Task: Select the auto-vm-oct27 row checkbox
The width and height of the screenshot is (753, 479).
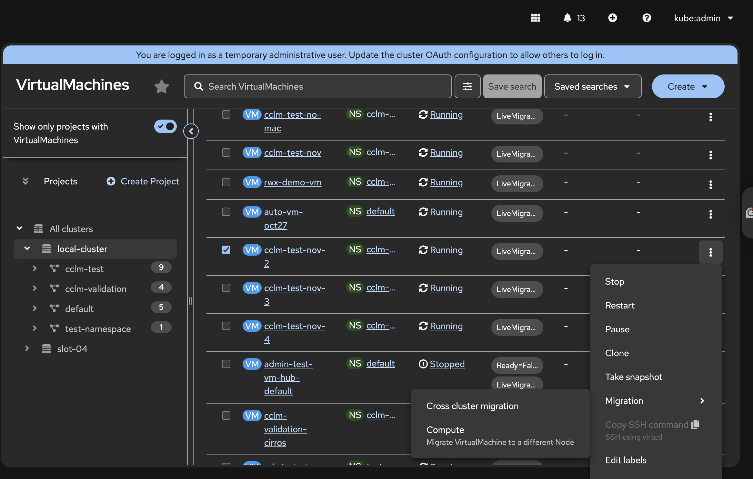Action: (226, 212)
